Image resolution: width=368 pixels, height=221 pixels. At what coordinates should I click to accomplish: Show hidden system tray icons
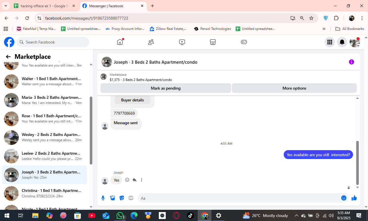pyautogui.click(x=296, y=216)
